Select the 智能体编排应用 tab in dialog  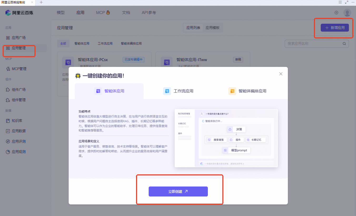(247, 91)
